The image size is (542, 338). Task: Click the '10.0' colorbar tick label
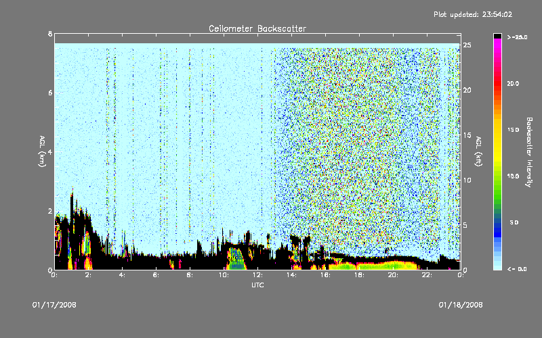pyautogui.click(x=513, y=176)
